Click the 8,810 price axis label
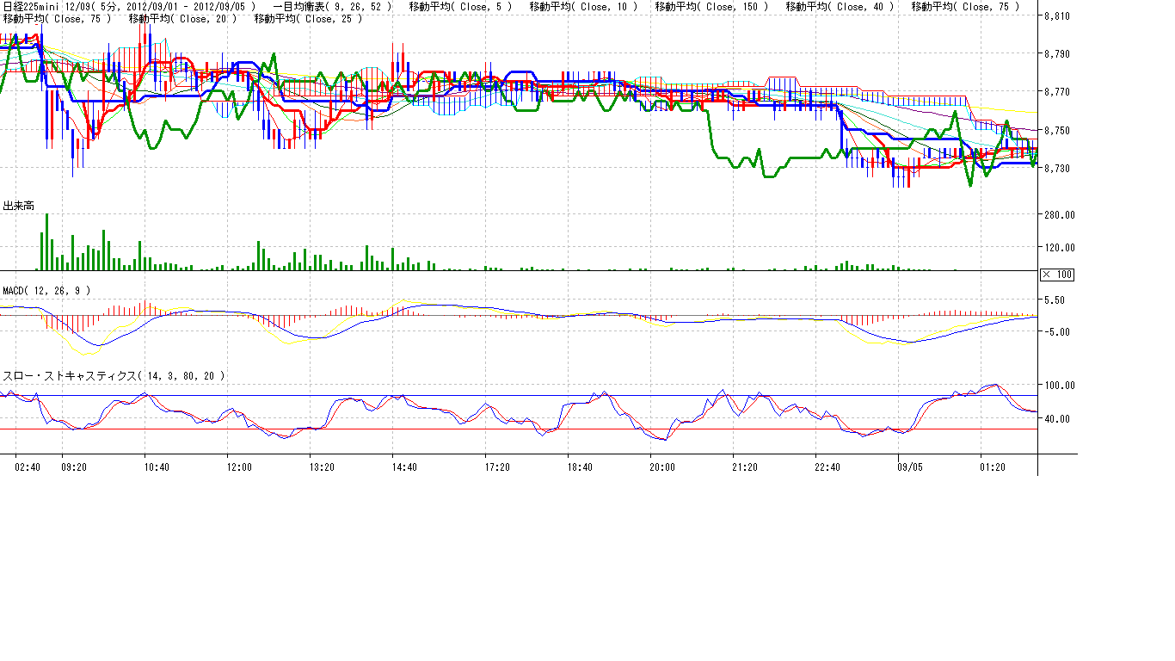This screenshot has height=661, width=1175. pyautogui.click(x=1055, y=16)
